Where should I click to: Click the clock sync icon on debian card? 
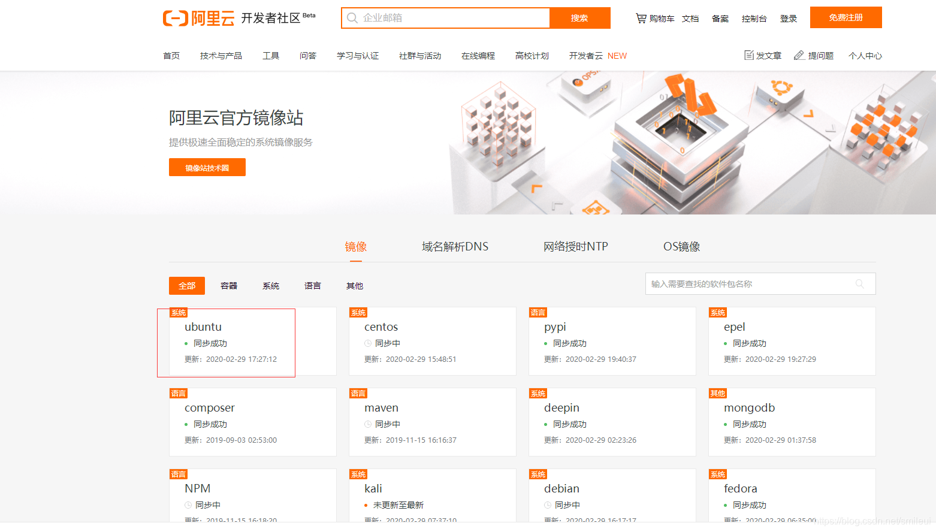tap(548, 505)
